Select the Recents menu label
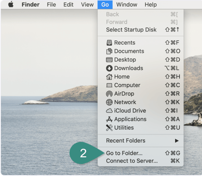The width and height of the screenshot is (202, 176). (x=125, y=43)
